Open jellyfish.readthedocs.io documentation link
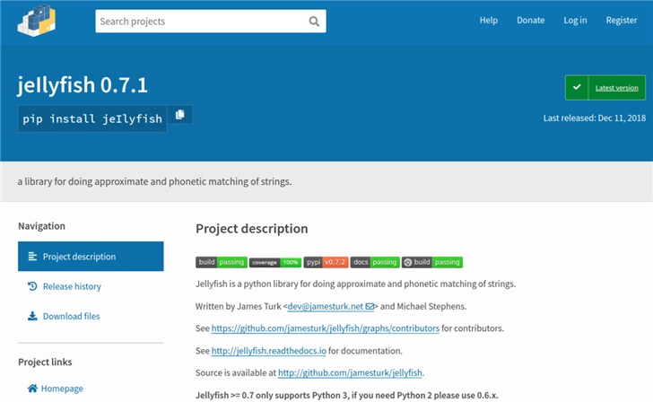653x402 pixels. [x=268, y=351]
